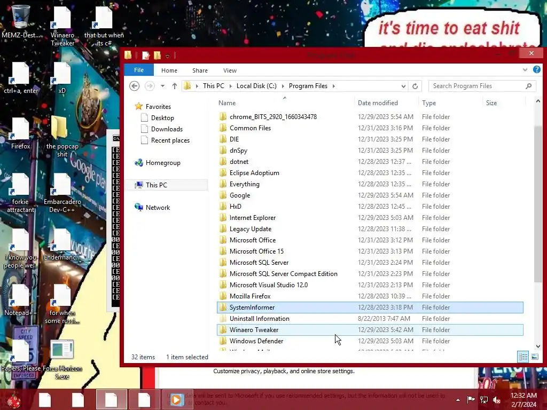
Task: Click the Search Program Files box
Action: point(482,86)
